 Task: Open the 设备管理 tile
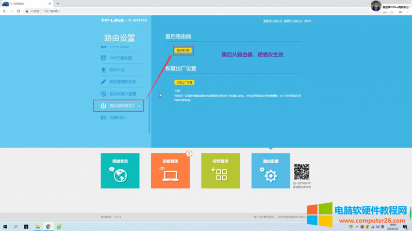coord(170,171)
